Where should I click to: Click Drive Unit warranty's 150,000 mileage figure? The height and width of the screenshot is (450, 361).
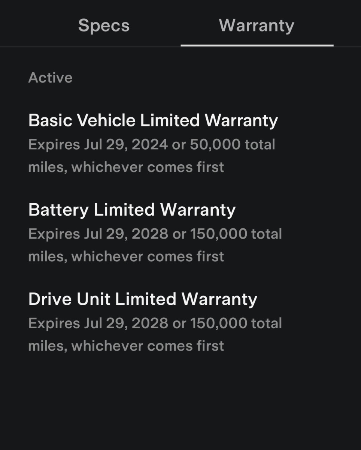click(x=219, y=323)
